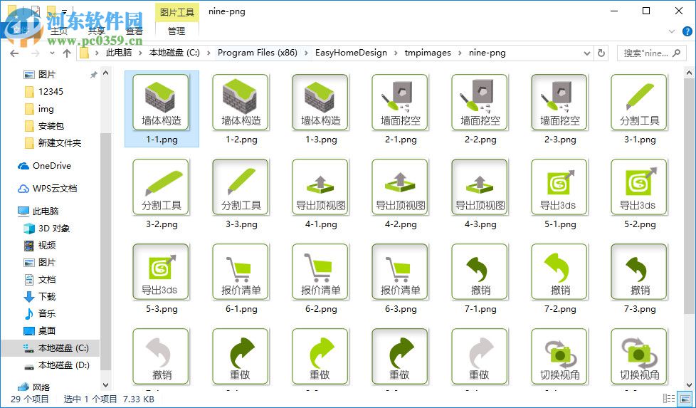Select the 3-1.png split tool icon
696x408 pixels.
[x=640, y=102]
